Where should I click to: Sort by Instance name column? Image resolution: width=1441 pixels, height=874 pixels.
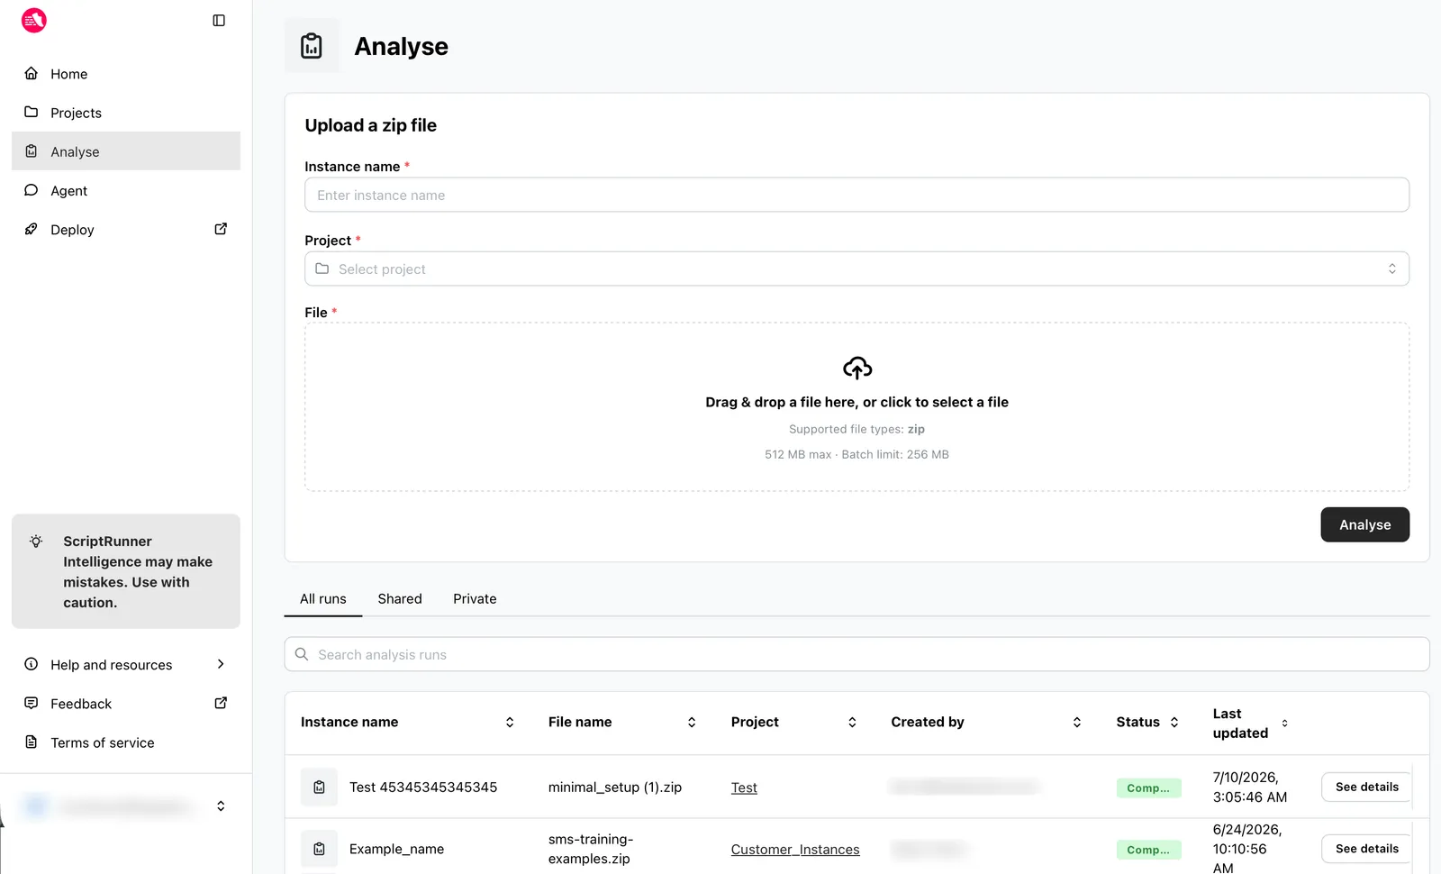510,722
